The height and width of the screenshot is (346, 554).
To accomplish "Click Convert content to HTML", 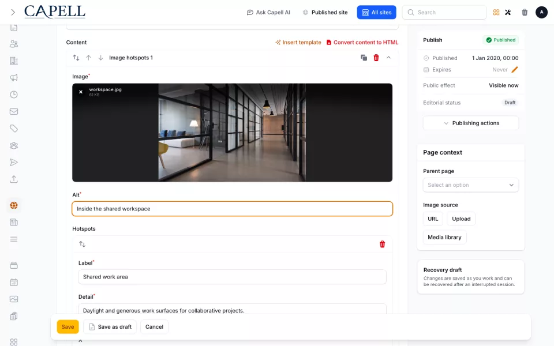I will pyautogui.click(x=362, y=42).
